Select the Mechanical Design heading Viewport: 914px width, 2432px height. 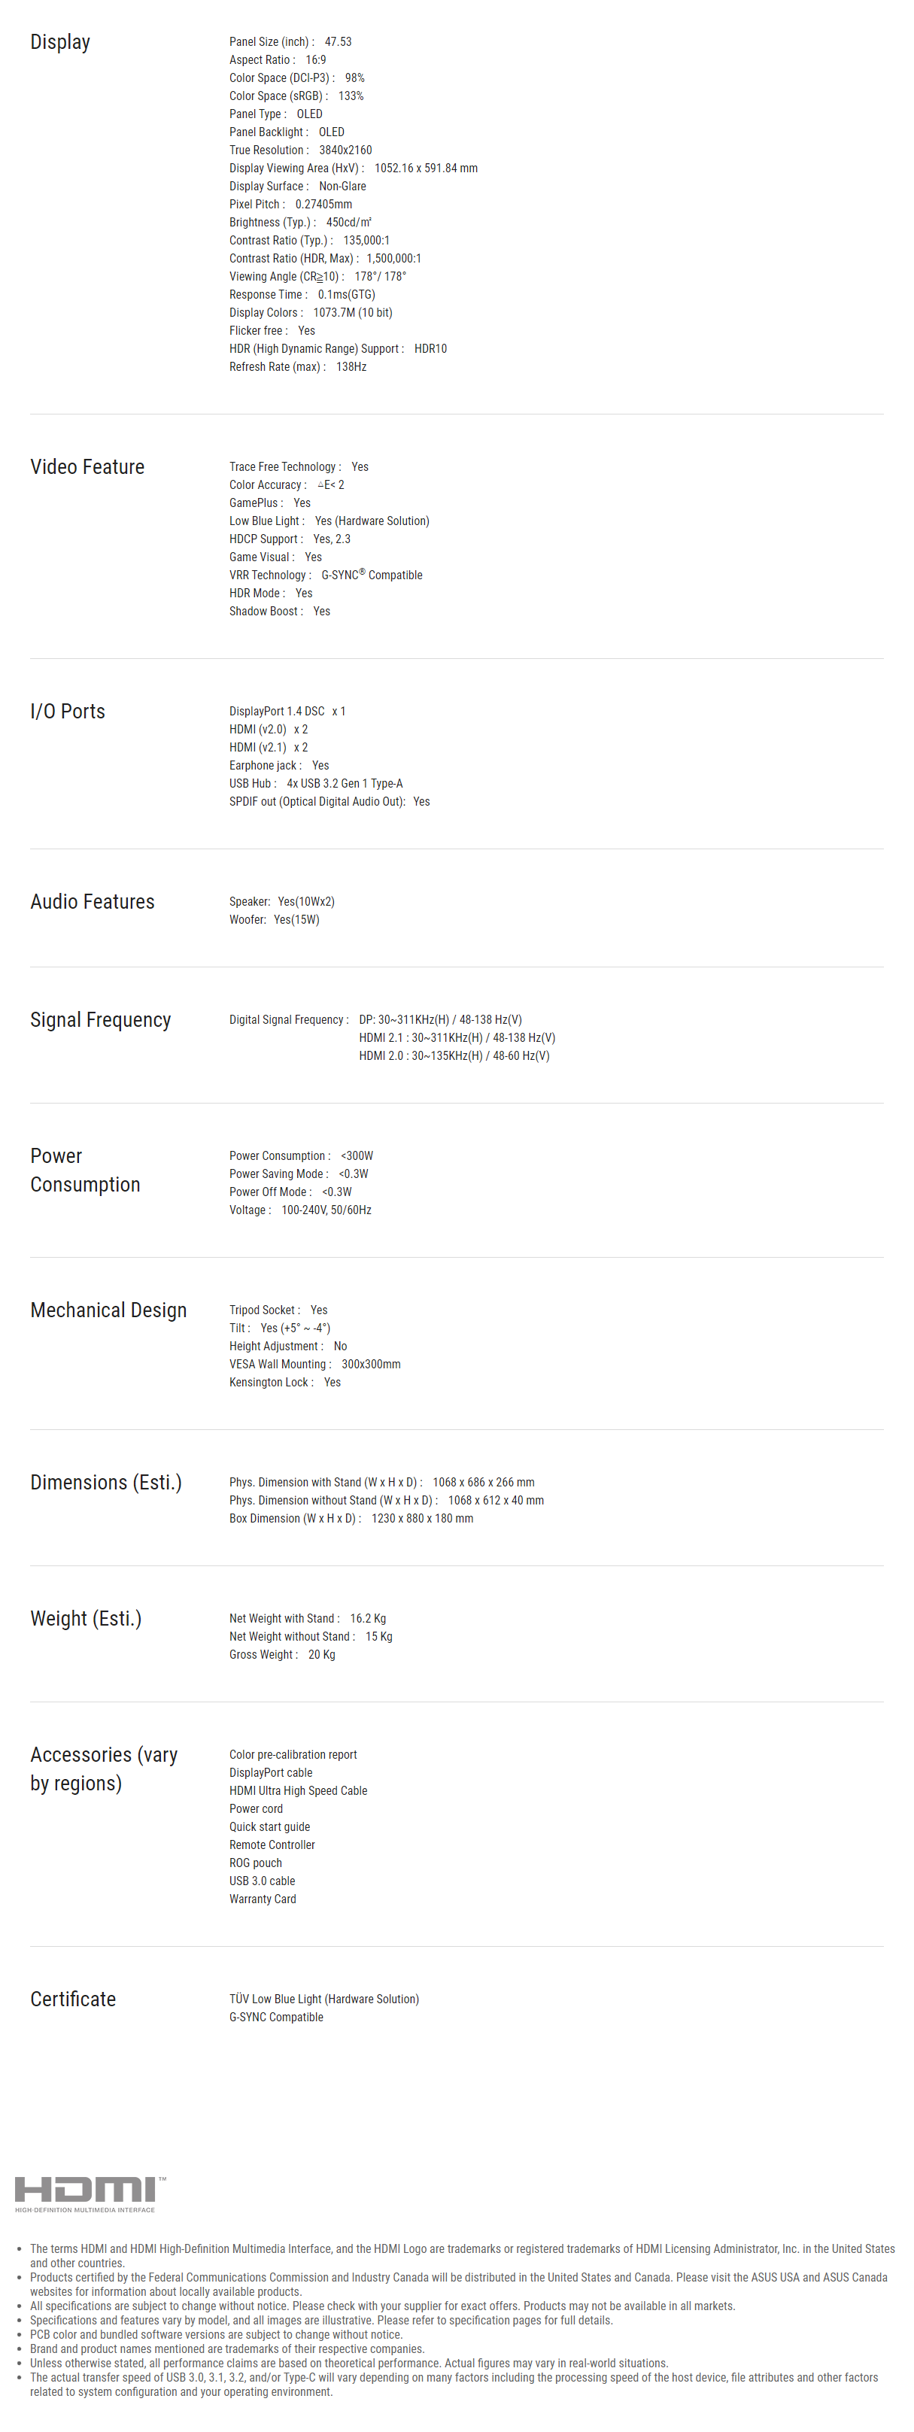pyautogui.click(x=108, y=1310)
